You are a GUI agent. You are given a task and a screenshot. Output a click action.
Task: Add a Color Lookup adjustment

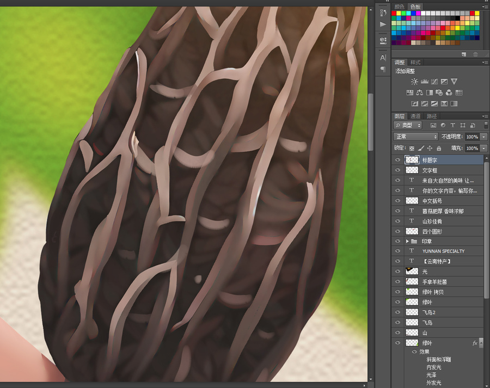tap(459, 93)
